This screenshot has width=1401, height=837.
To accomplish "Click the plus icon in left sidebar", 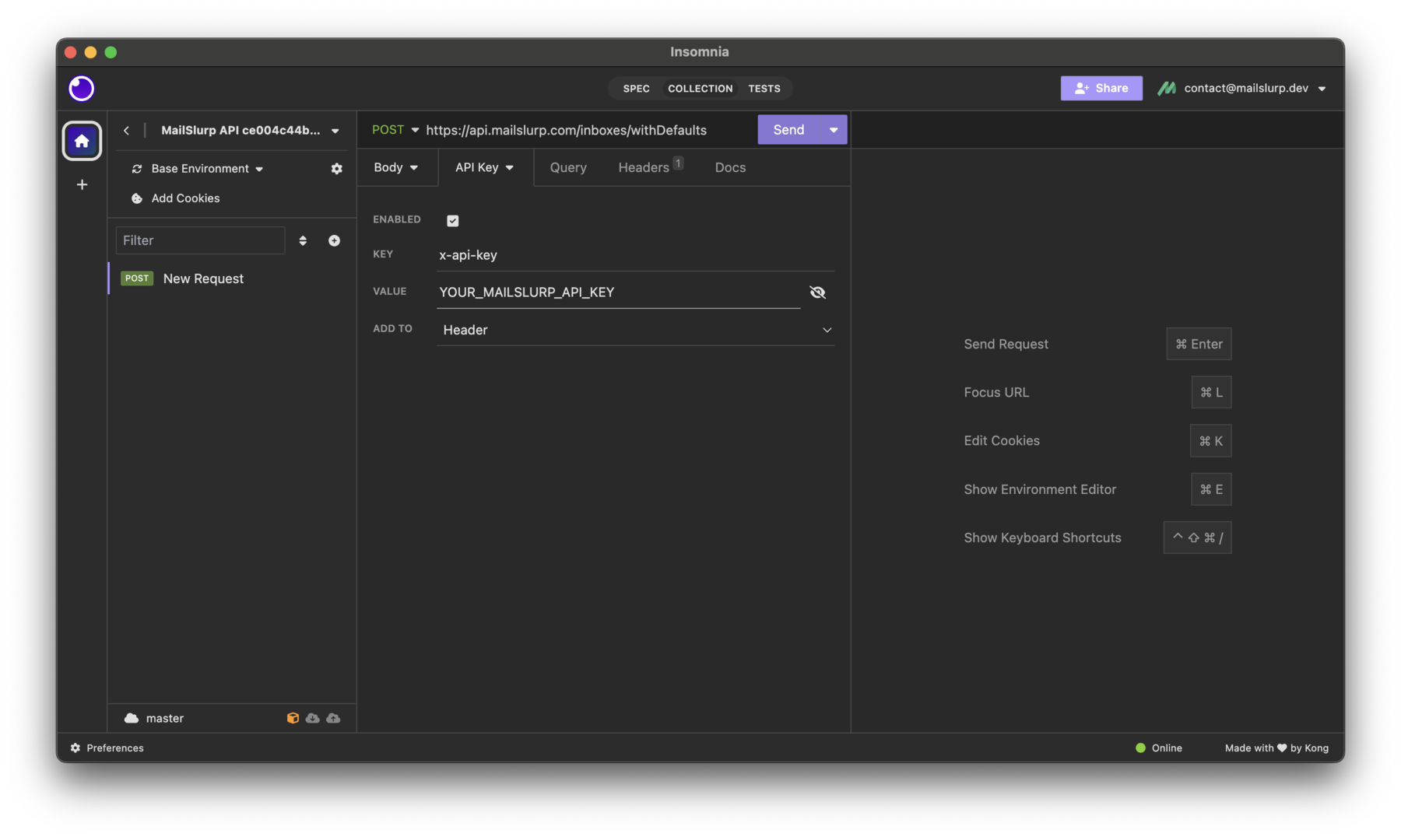I will tap(82, 185).
